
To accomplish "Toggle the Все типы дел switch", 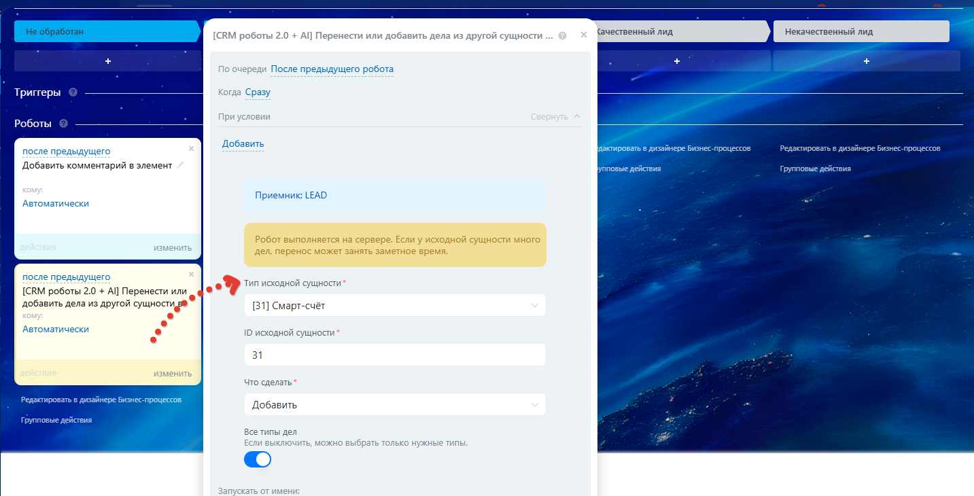I will coord(258,459).
